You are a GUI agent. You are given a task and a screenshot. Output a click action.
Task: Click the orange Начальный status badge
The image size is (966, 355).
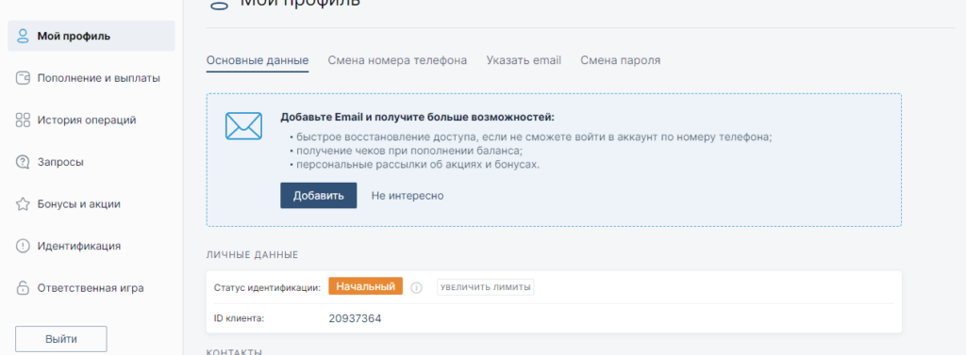click(x=365, y=286)
